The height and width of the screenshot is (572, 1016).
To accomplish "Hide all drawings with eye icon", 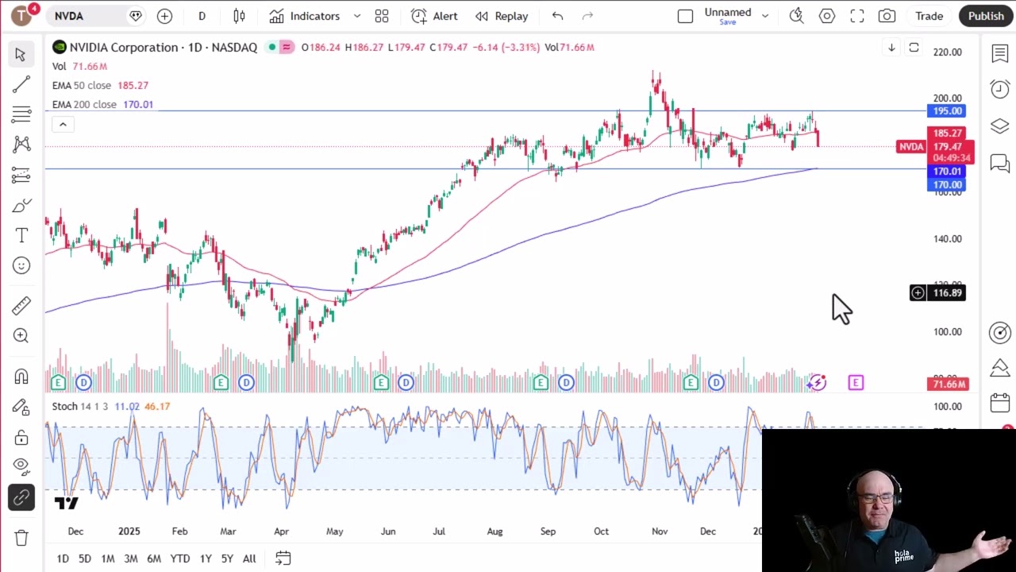I will [x=21, y=465].
